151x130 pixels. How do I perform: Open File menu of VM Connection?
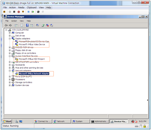pos(5,7)
